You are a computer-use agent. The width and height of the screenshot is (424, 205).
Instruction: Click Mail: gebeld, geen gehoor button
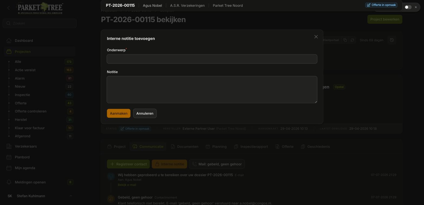pyautogui.click(x=217, y=164)
